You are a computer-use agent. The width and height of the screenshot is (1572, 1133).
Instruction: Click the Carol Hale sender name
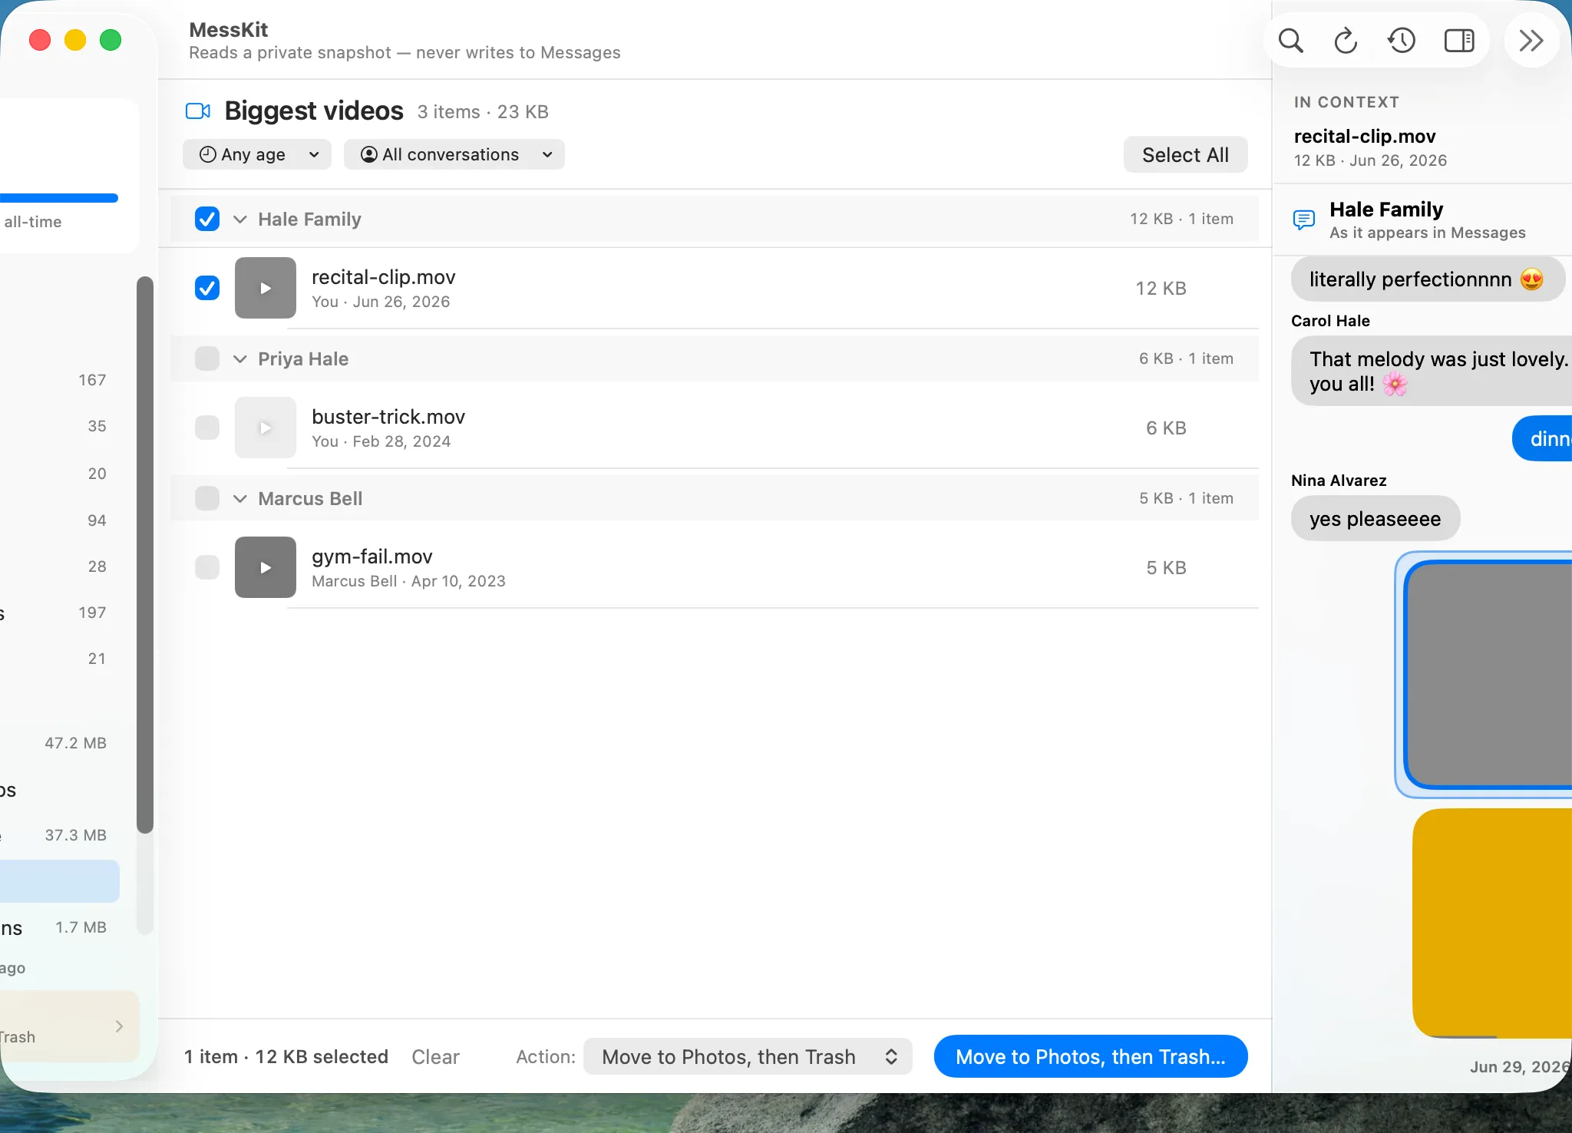[1330, 321]
